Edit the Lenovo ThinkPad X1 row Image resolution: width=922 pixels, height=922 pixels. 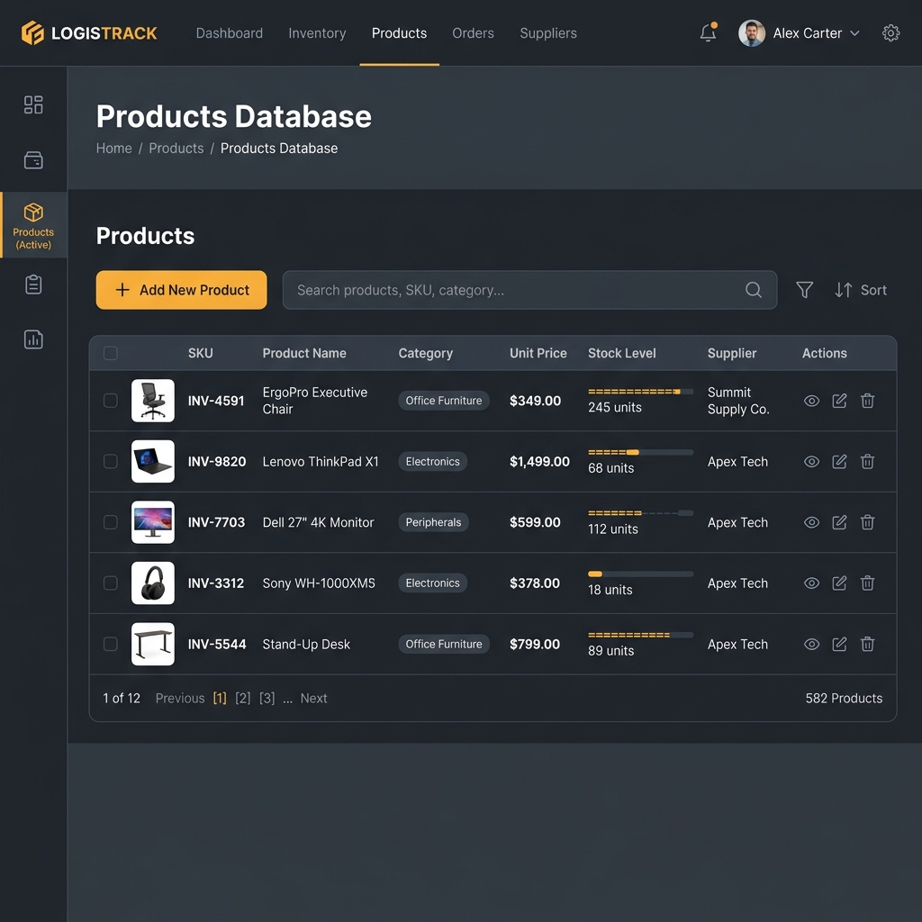839,462
